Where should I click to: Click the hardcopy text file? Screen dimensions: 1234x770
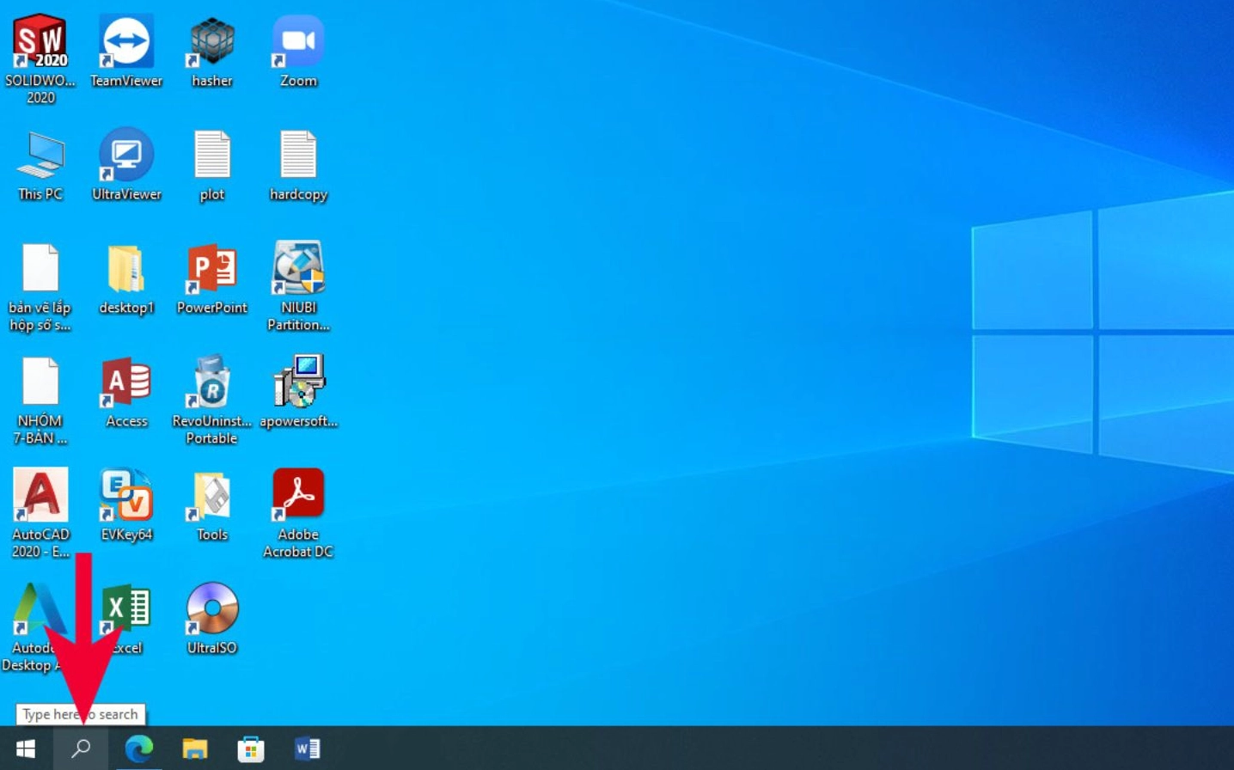pyautogui.click(x=298, y=155)
